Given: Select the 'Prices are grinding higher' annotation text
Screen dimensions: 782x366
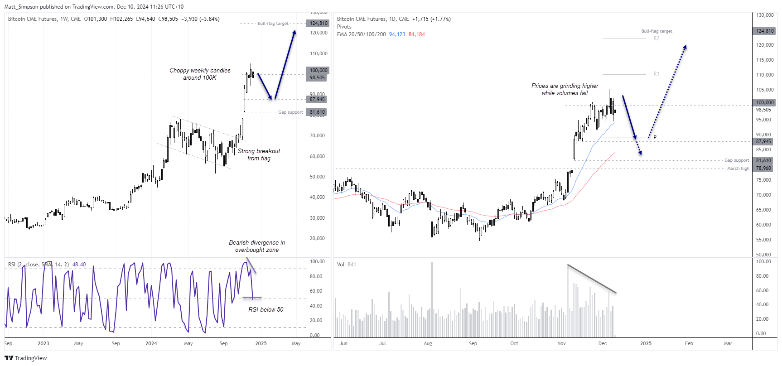Looking at the screenshot, I should coord(565,86).
